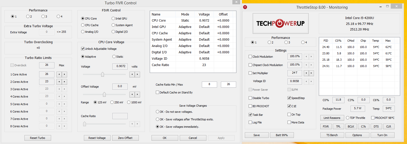Select save voltages after ThrottleStop exits

click(x=158, y=119)
